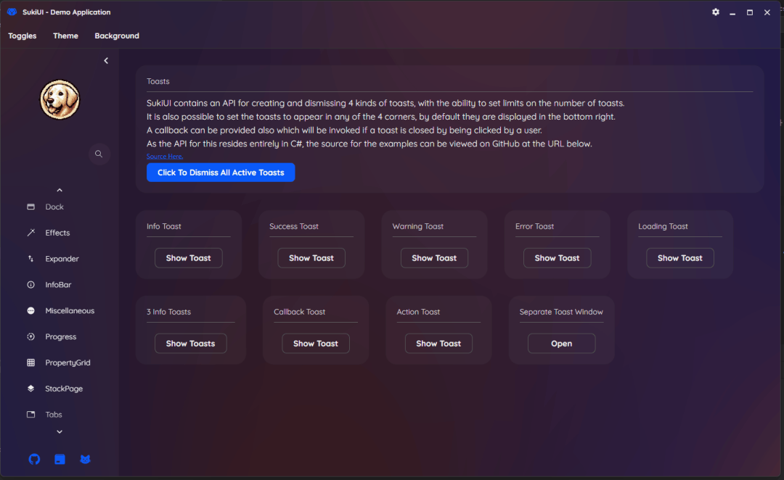
Task: Click the InfoBar info icon
Action: click(31, 285)
